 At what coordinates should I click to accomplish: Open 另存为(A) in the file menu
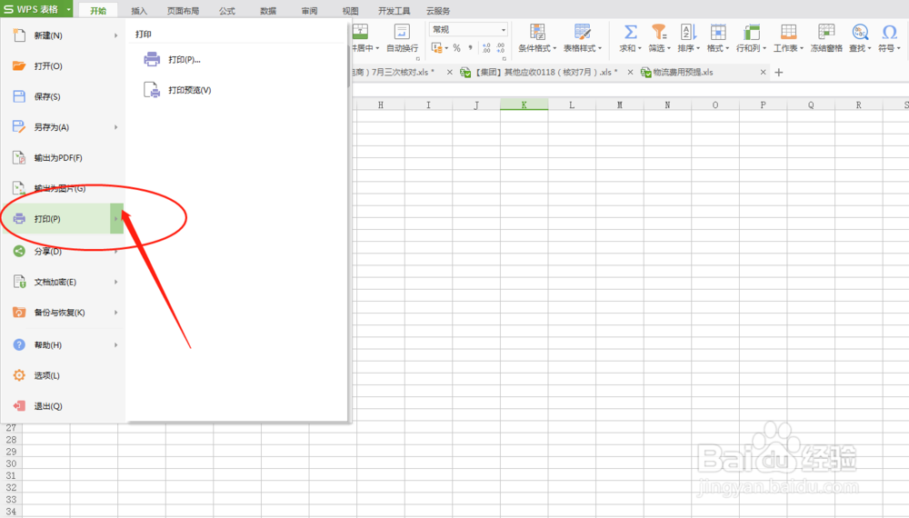(63, 127)
